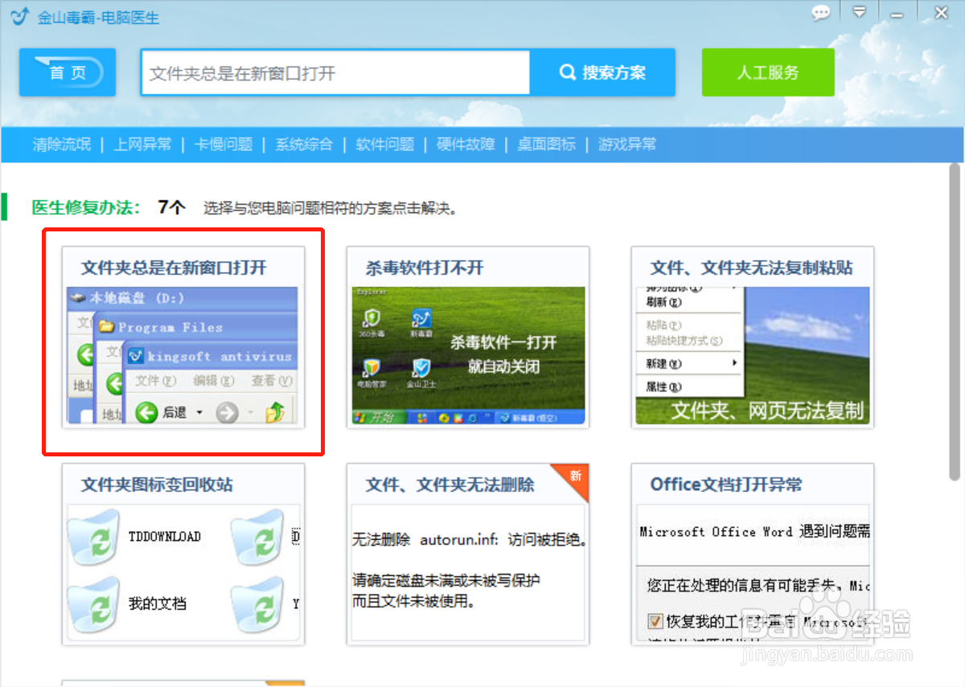Open 文件、文件夹无法复制粘贴 solution title
965x687 pixels.
click(752, 268)
